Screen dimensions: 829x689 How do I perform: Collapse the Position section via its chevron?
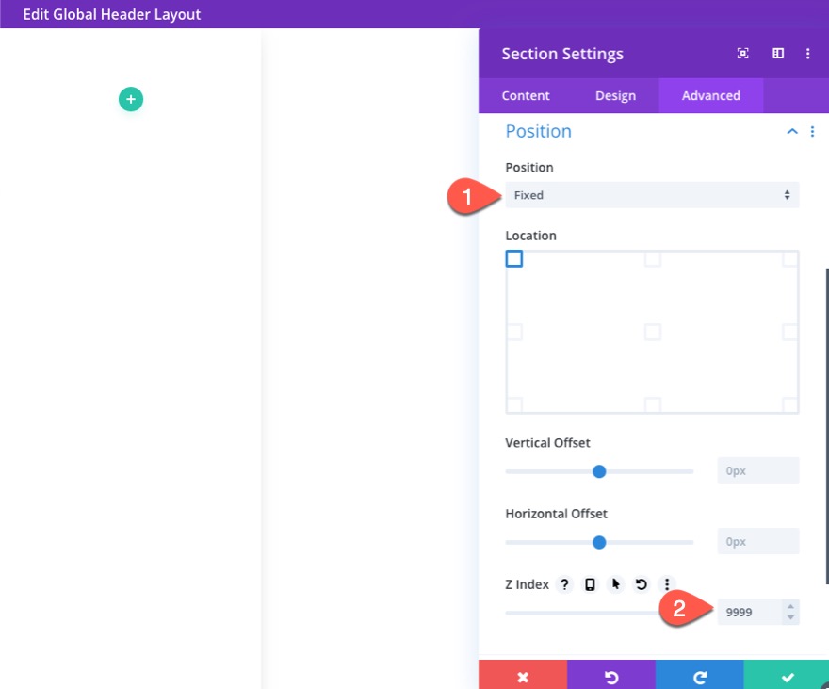(792, 131)
